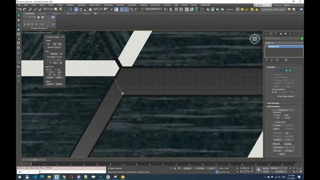The image size is (320, 180).
Task: Open Select by Name dialog icon
Action: tap(60, 9)
